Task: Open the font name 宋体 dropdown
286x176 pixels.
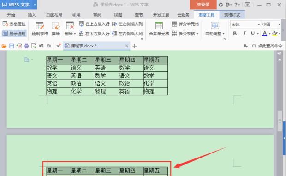Action: coord(259,24)
